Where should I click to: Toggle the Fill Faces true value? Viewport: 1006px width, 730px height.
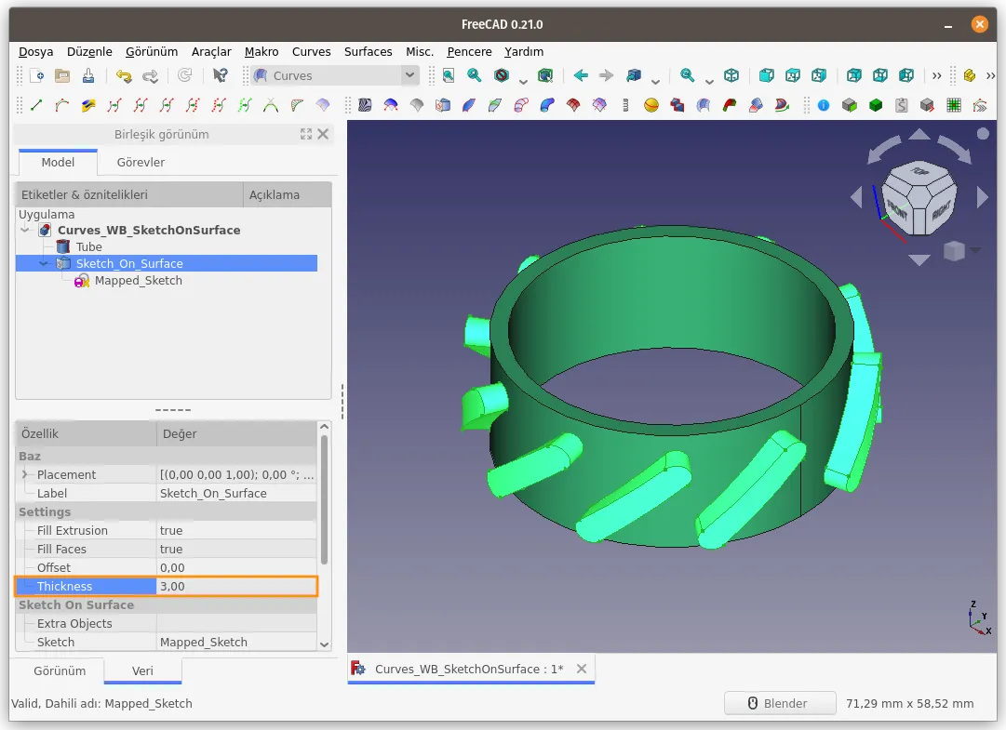click(236, 549)
